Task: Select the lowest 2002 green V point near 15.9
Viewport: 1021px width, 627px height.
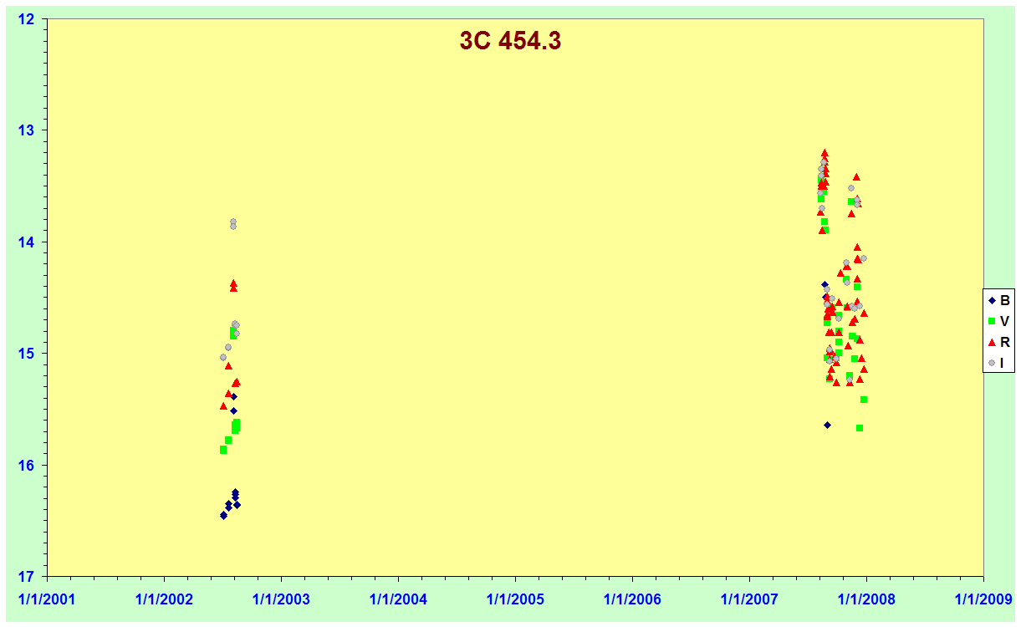Action: coord(223,450)
